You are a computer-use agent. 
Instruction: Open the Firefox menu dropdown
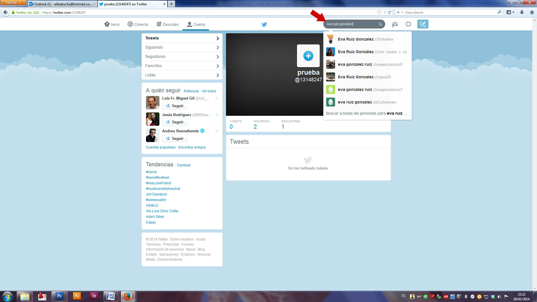pyautogui.click(x=13, y=3)
